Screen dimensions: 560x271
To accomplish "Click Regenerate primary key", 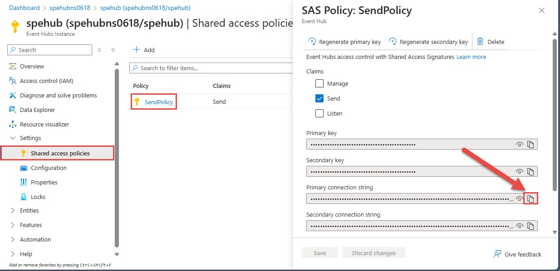I will [344, 42].
